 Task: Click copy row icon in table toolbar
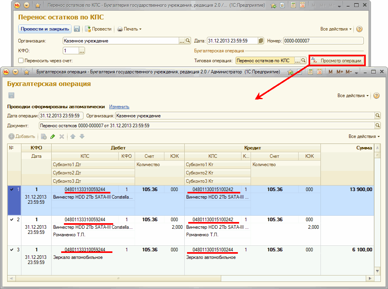pyautogui.click(x=44, y=136)
